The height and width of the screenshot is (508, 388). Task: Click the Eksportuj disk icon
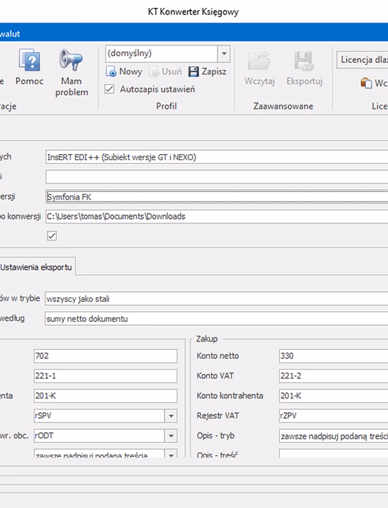tap(304, 61)
